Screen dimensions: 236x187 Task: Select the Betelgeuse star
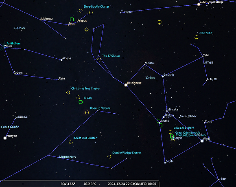point(126,85)
